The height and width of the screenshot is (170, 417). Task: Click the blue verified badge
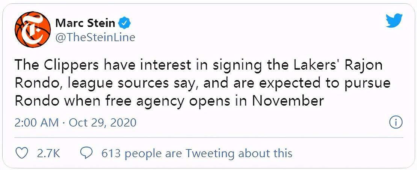124,23
